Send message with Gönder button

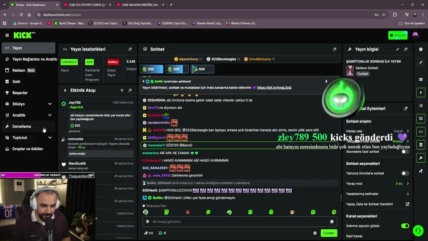[x=329, y=233]
